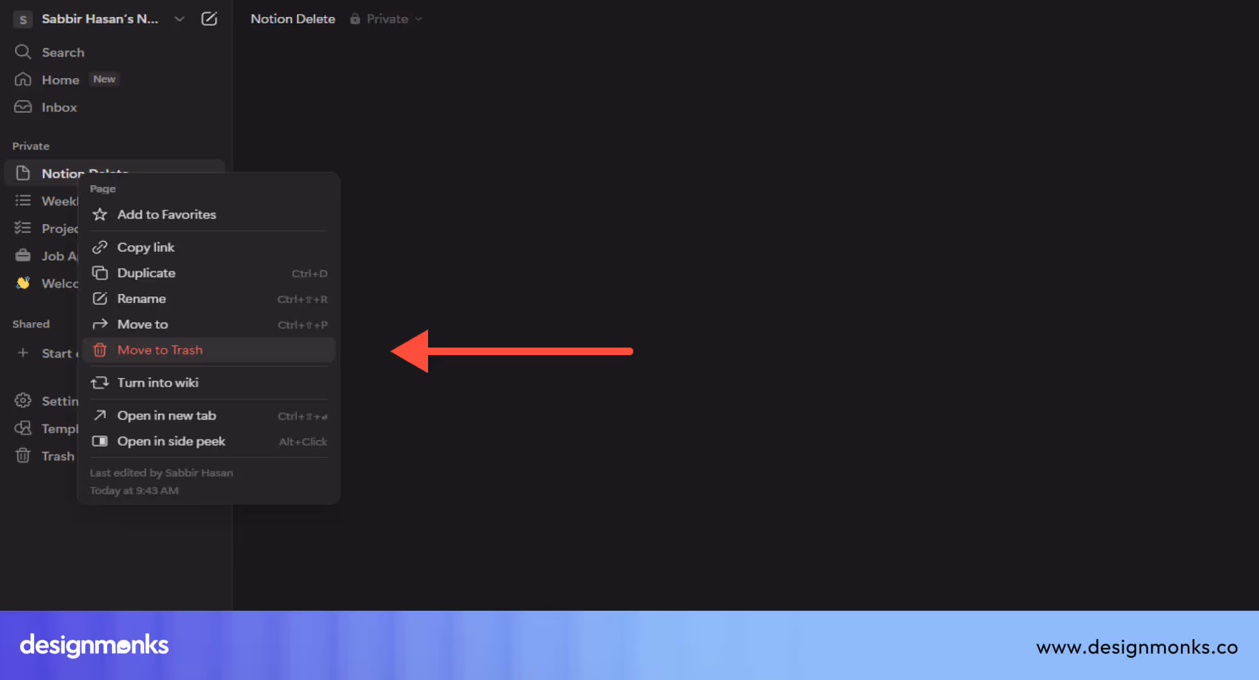1259x680 pixels.
Task: Open the Private sharing dropdown
Action: 387,19
